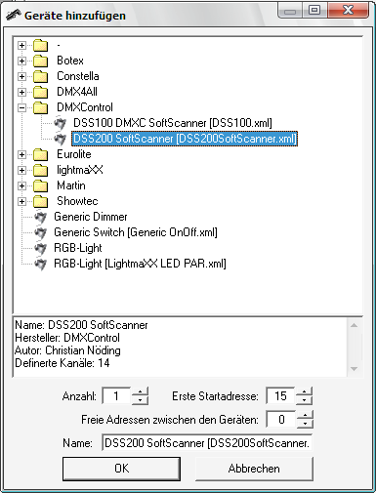Expand the dash-named top folder node
Screen dimensions: 376x493
point(21,45)
